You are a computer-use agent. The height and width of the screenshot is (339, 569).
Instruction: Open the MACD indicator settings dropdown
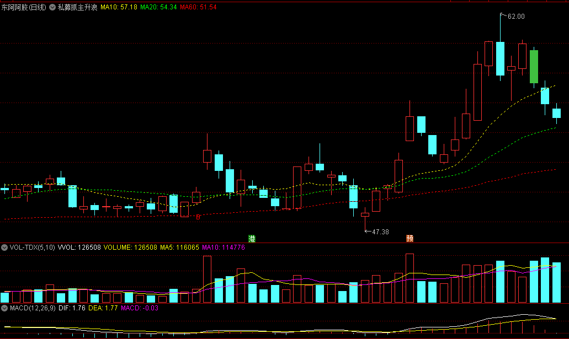click(x=4, y=308)
